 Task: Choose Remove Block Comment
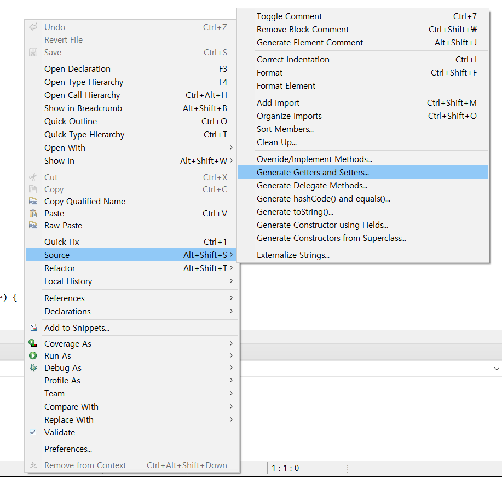[363, 30]
